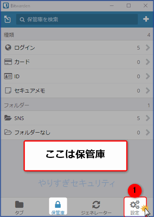The width and height of the screenshot is (154, 217).
Task: Switch to the タブ tab
Action: coord(19,207)
